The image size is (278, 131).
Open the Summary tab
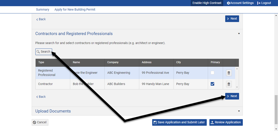[x=42, y=10]
